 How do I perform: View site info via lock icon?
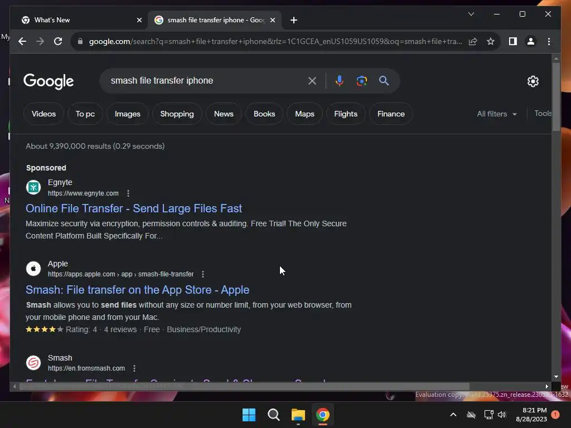click(x=80, y=41)
